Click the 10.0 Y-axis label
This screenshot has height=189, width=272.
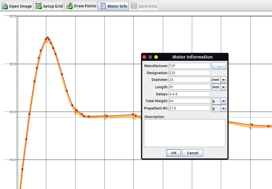coord(12,160)
